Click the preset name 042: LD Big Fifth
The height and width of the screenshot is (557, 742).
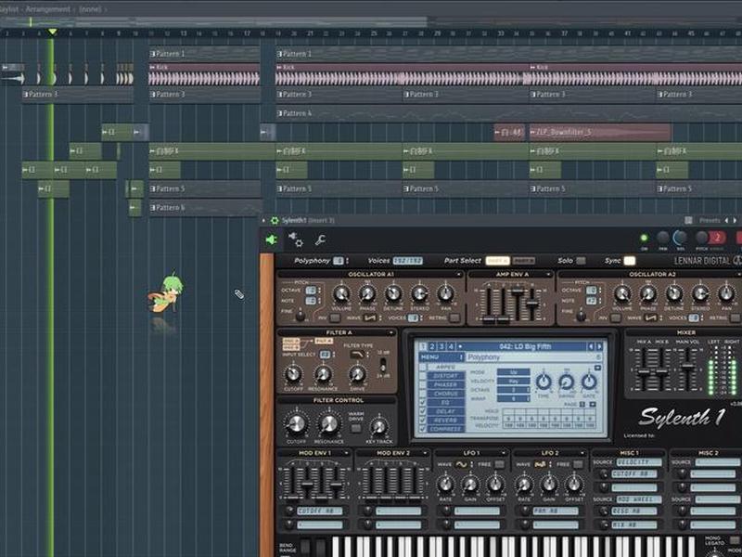click(x=525, y=346)
